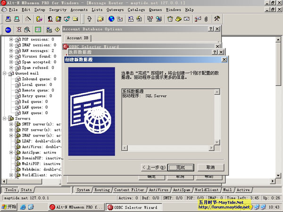
Task: Switch to the AntiSpam log tab
Action: [182, 190]
